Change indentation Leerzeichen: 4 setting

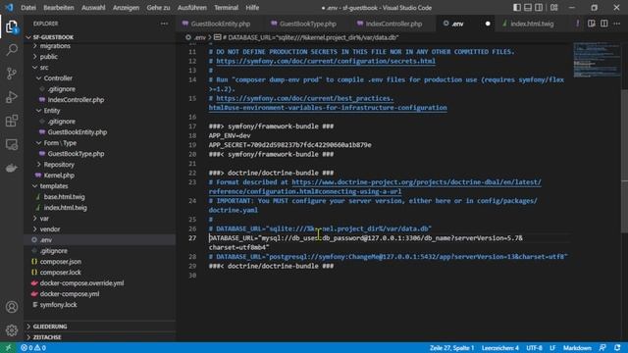click(500, 348)
